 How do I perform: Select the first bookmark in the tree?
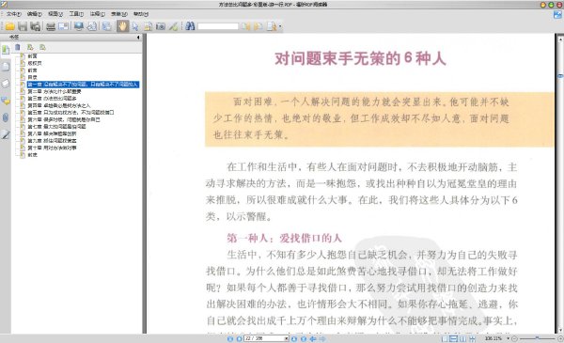pos(32,56)
